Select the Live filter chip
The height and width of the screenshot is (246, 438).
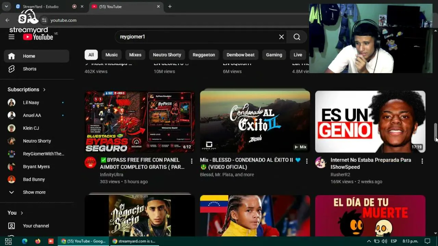[298, 55]
